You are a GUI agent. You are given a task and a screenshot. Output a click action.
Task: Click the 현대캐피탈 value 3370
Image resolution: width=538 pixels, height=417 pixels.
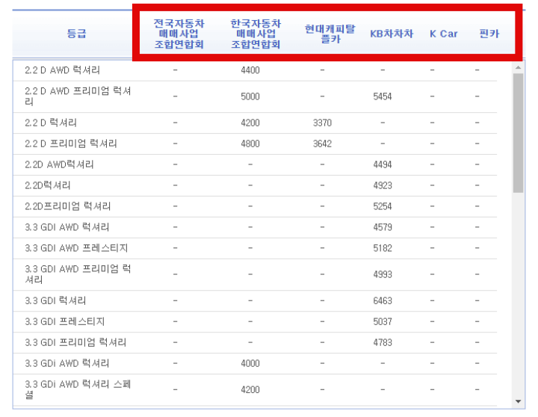(322, 123)
